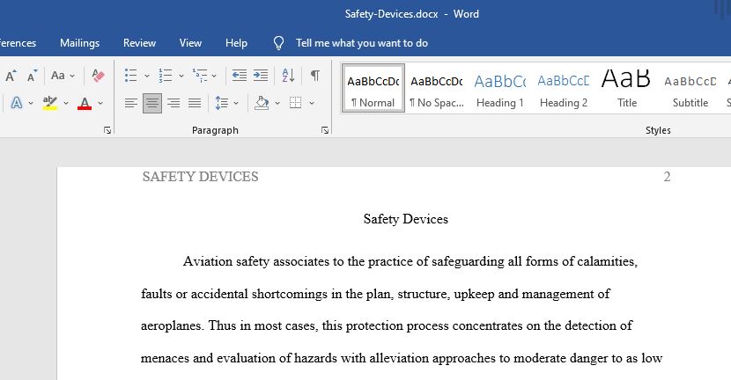Click the word 'aeroplanes' in the document
This screenshot has width=731, height=380.
tap(173, 326)
